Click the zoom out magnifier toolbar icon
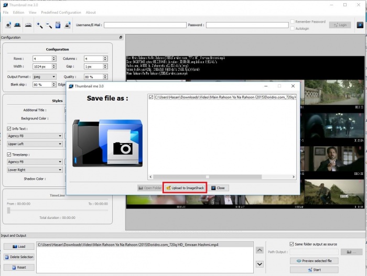The height and width of the screenshot is (276, 367). 49,25
